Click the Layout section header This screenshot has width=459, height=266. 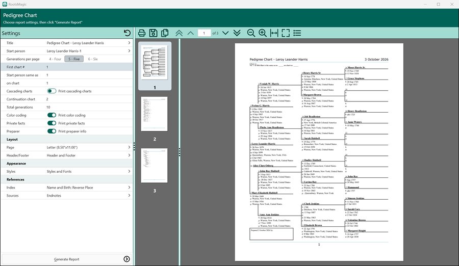coord(67,139)
